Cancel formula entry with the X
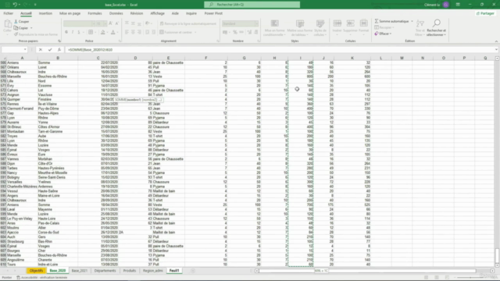 point(41,50)
